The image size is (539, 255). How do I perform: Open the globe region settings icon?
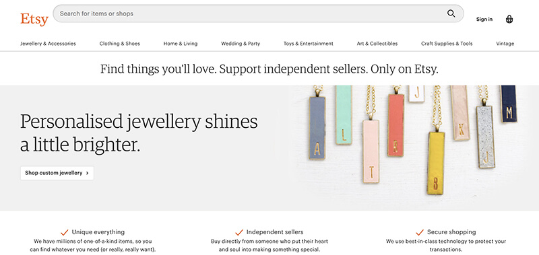[x=509, y=20]
